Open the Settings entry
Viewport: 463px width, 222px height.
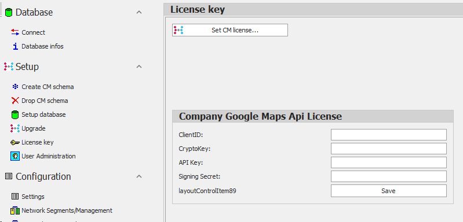pyautogui.click(x=33, y=197)
